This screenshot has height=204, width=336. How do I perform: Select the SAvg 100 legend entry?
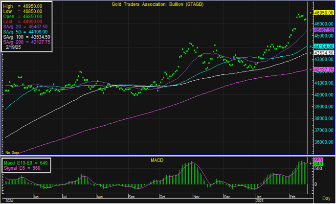(24, 37)
